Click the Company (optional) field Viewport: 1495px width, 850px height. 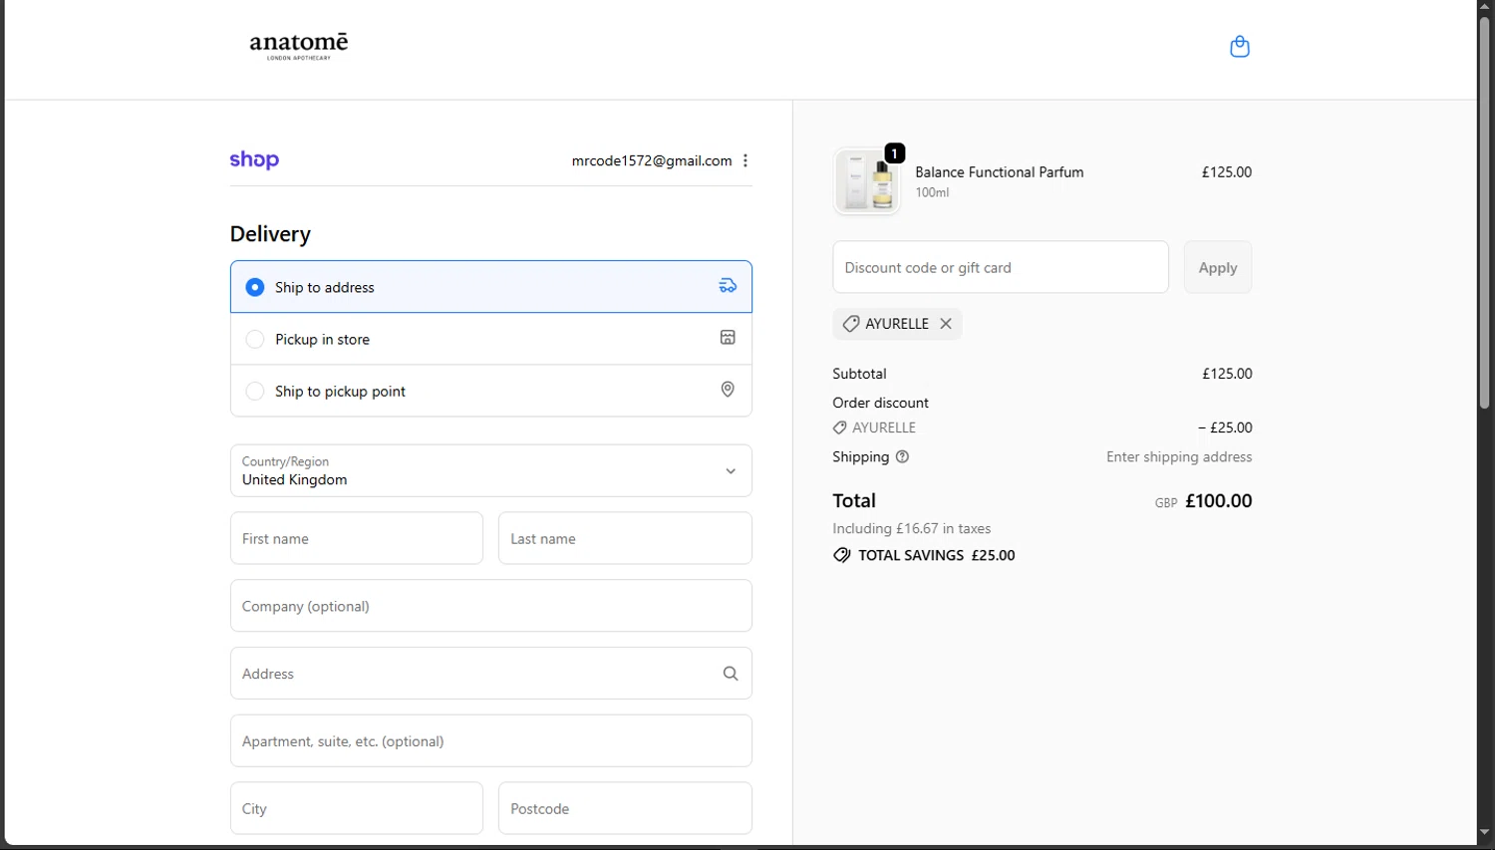click(491, 606)
